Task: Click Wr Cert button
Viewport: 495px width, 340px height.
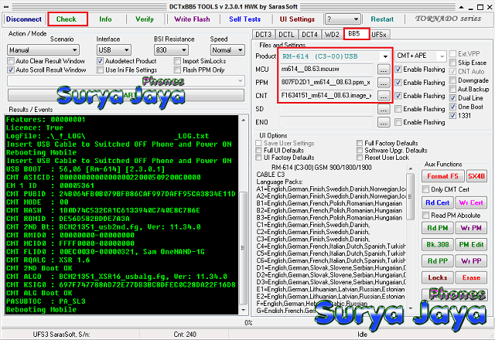Action: tap(471, 202)
